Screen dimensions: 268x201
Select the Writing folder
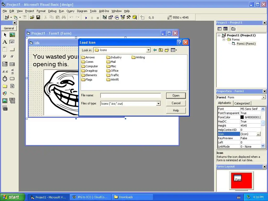pyautogui.click(x=138, y=57)
